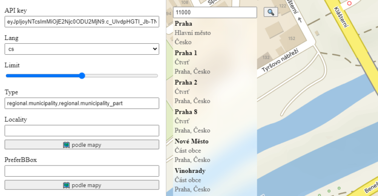Click the one-way arrow on the map street
The width and height of the screenshot is (378, 196).
coord(300,20)
